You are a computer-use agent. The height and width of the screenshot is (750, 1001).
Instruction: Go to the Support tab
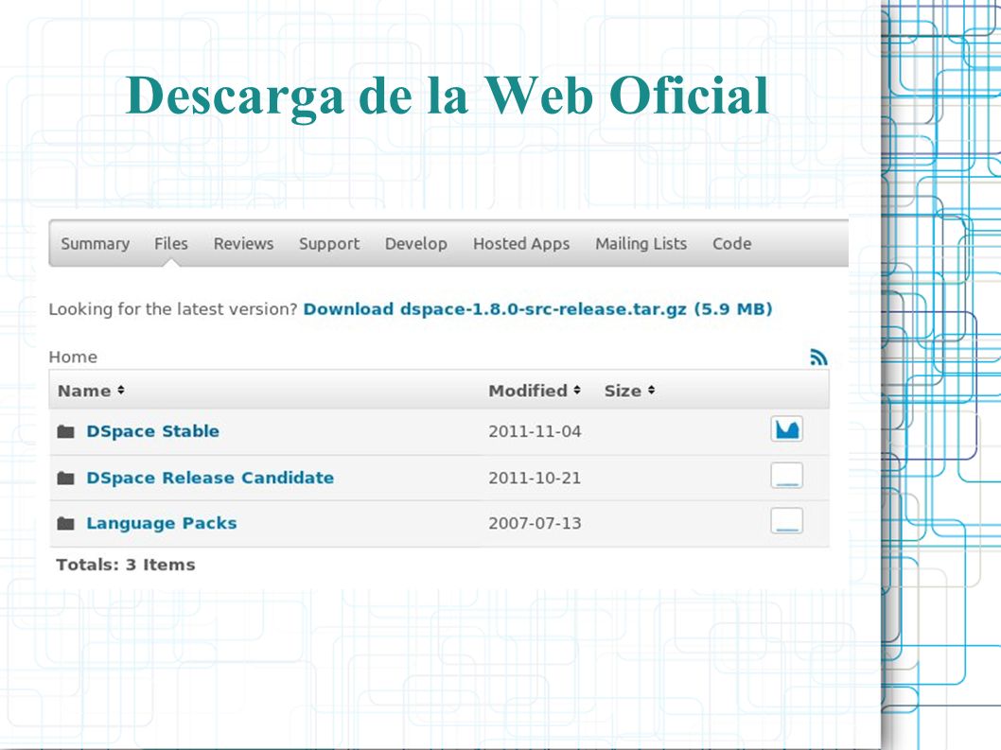pyautogui.click(x=329, y=244)
